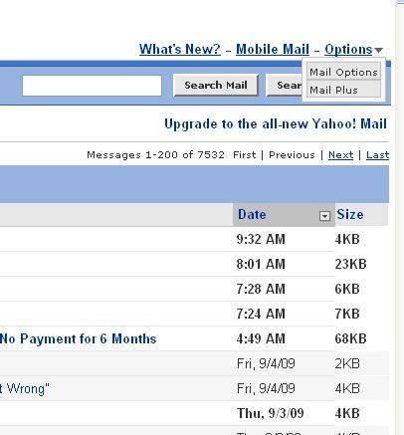
Task: Open Upgrade to the all-new Yahoo! Mail
Action: coord(276,123)
